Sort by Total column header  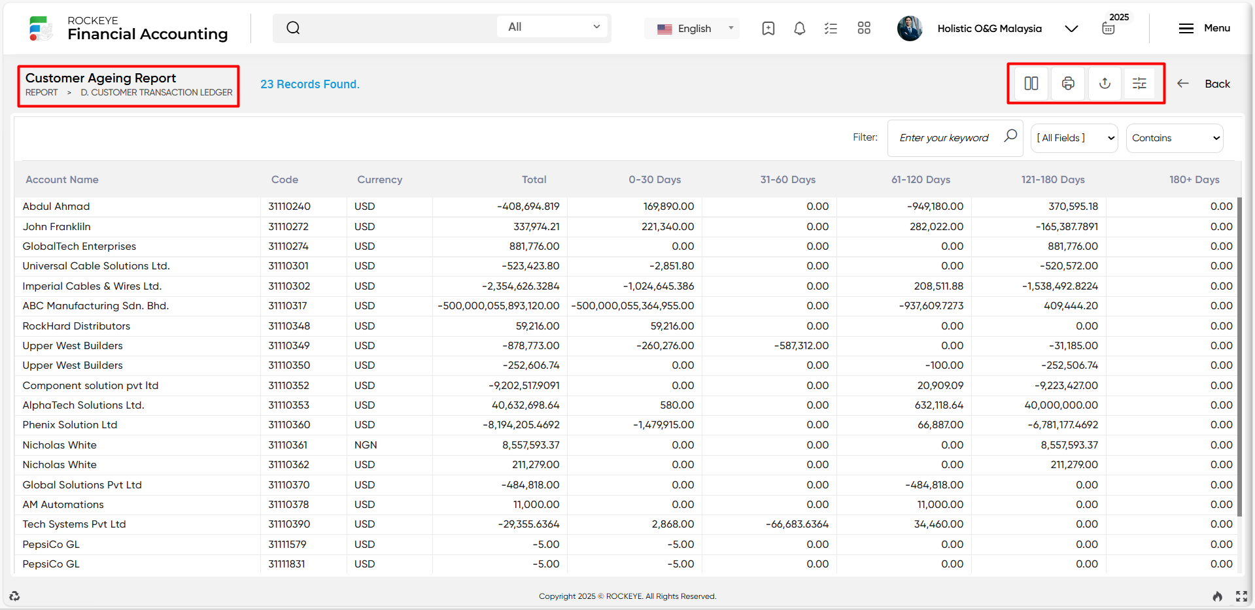[x=534, y=179]
